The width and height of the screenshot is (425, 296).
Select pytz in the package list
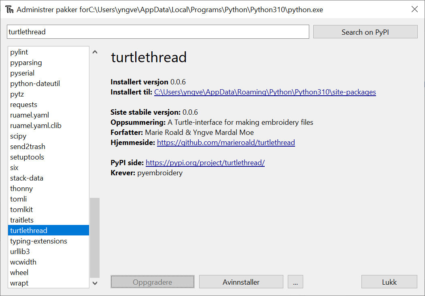[49, 94]
